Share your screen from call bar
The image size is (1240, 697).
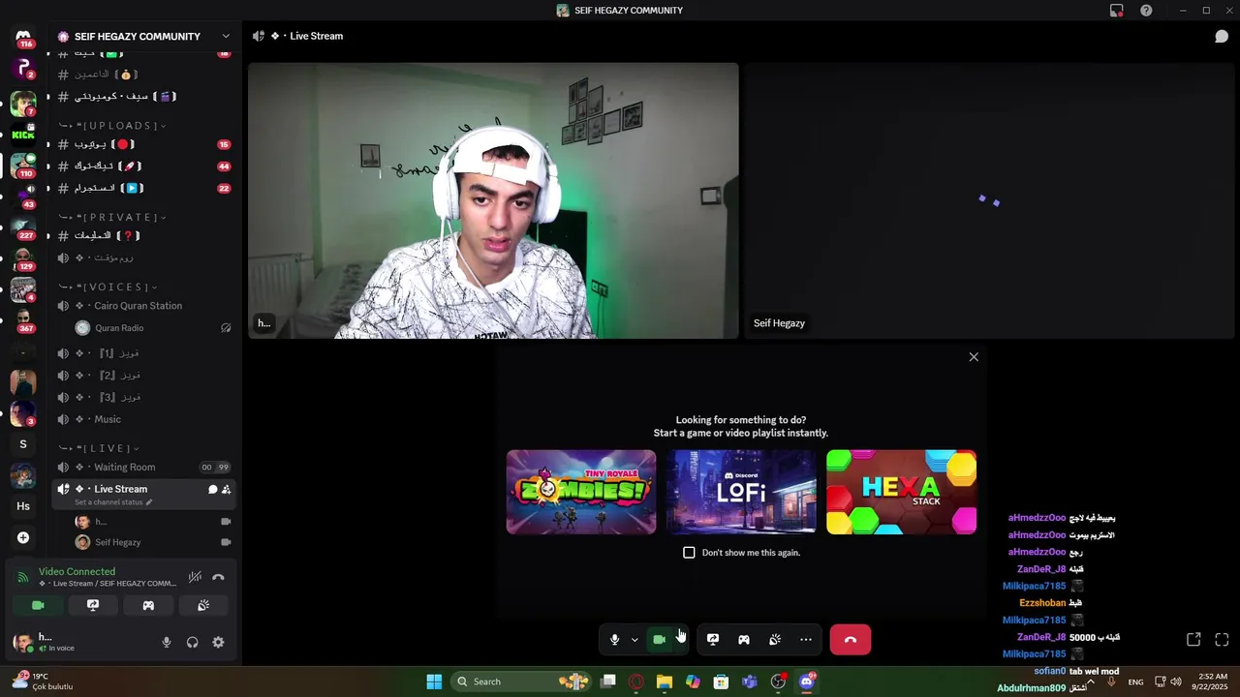[713, 640]
